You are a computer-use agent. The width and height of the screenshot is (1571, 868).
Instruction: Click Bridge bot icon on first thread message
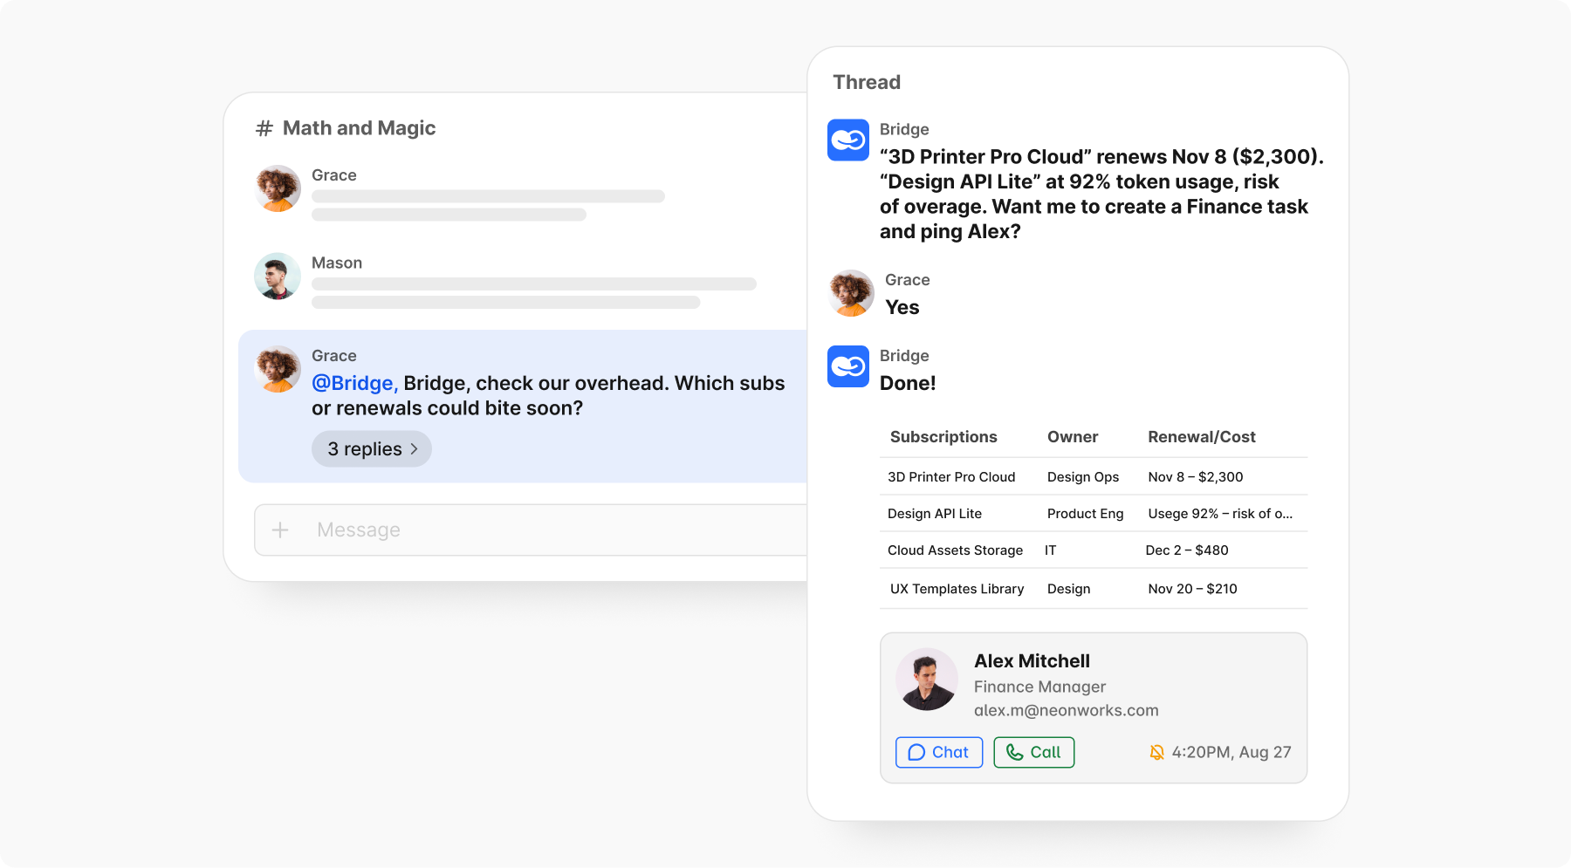847,140
